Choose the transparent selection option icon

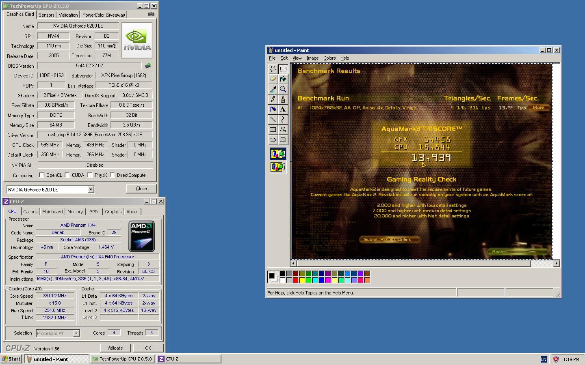(x=278, y=167)
